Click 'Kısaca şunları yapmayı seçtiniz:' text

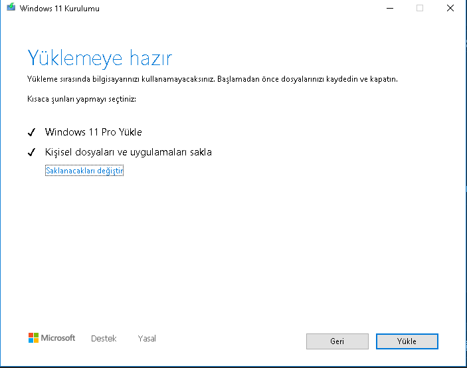(x=82, y=99)
